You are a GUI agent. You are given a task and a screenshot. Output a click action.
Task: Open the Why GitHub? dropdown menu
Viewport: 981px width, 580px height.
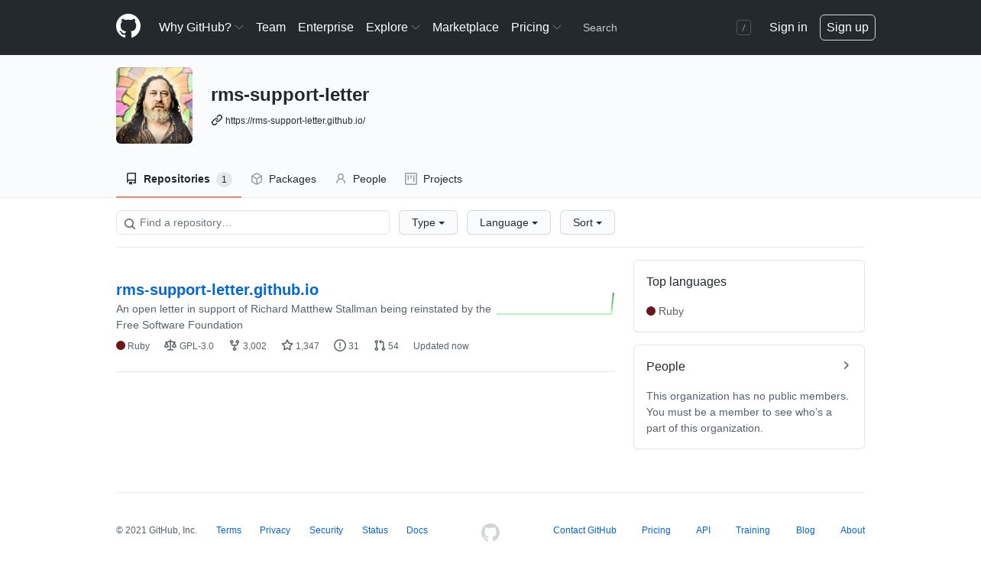201,28
